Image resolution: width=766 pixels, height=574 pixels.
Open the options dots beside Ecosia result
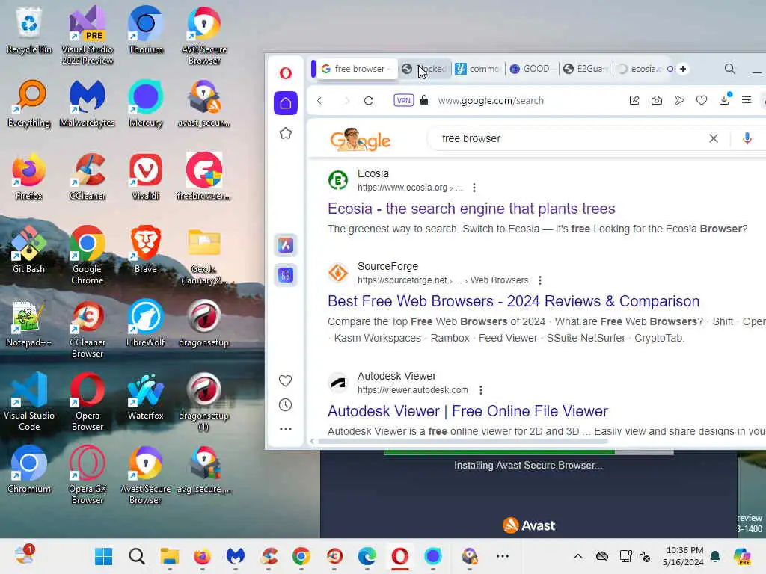pos(474,188)
